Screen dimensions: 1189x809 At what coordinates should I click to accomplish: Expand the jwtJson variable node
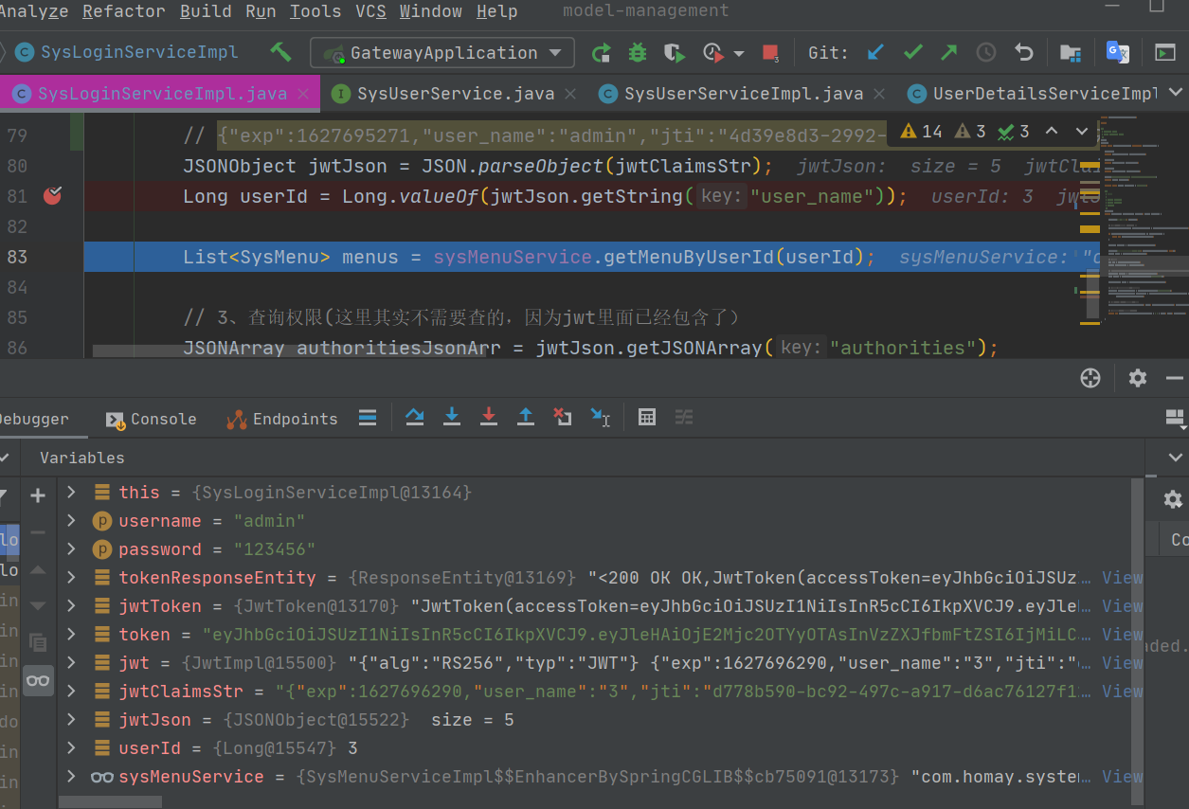point(71,720)
